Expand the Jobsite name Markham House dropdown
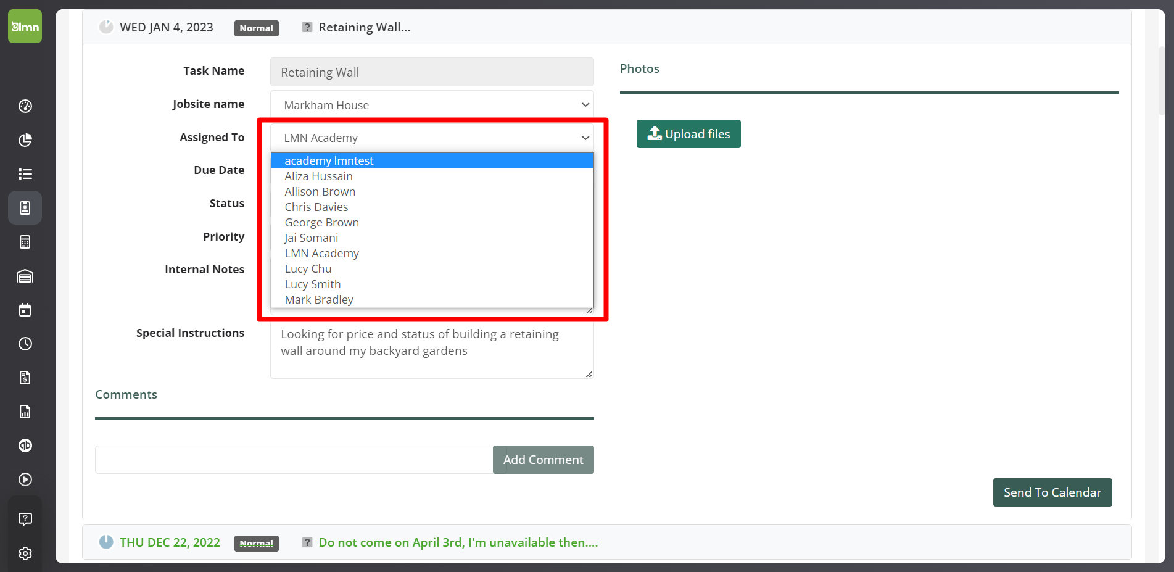Image resolution: width=1174 pixels, height=572 pixels. click(432, 105)
